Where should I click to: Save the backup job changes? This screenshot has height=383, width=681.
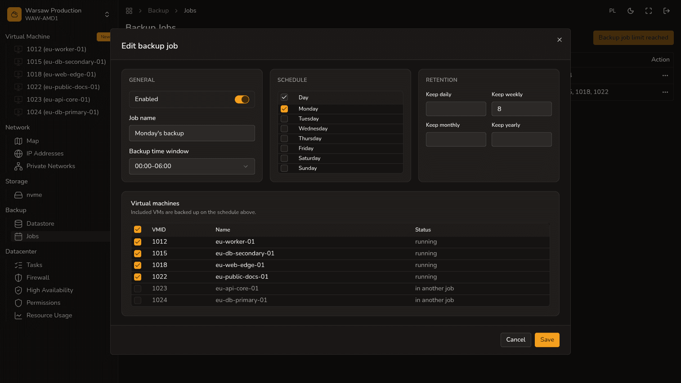pyautogui.click(x=547, y=340)
